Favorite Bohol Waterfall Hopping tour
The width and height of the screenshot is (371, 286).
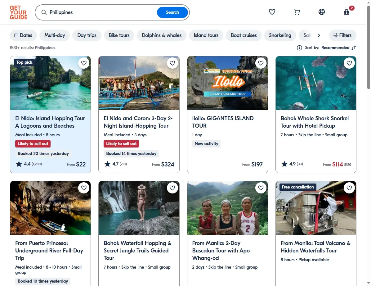pos(172,188)
